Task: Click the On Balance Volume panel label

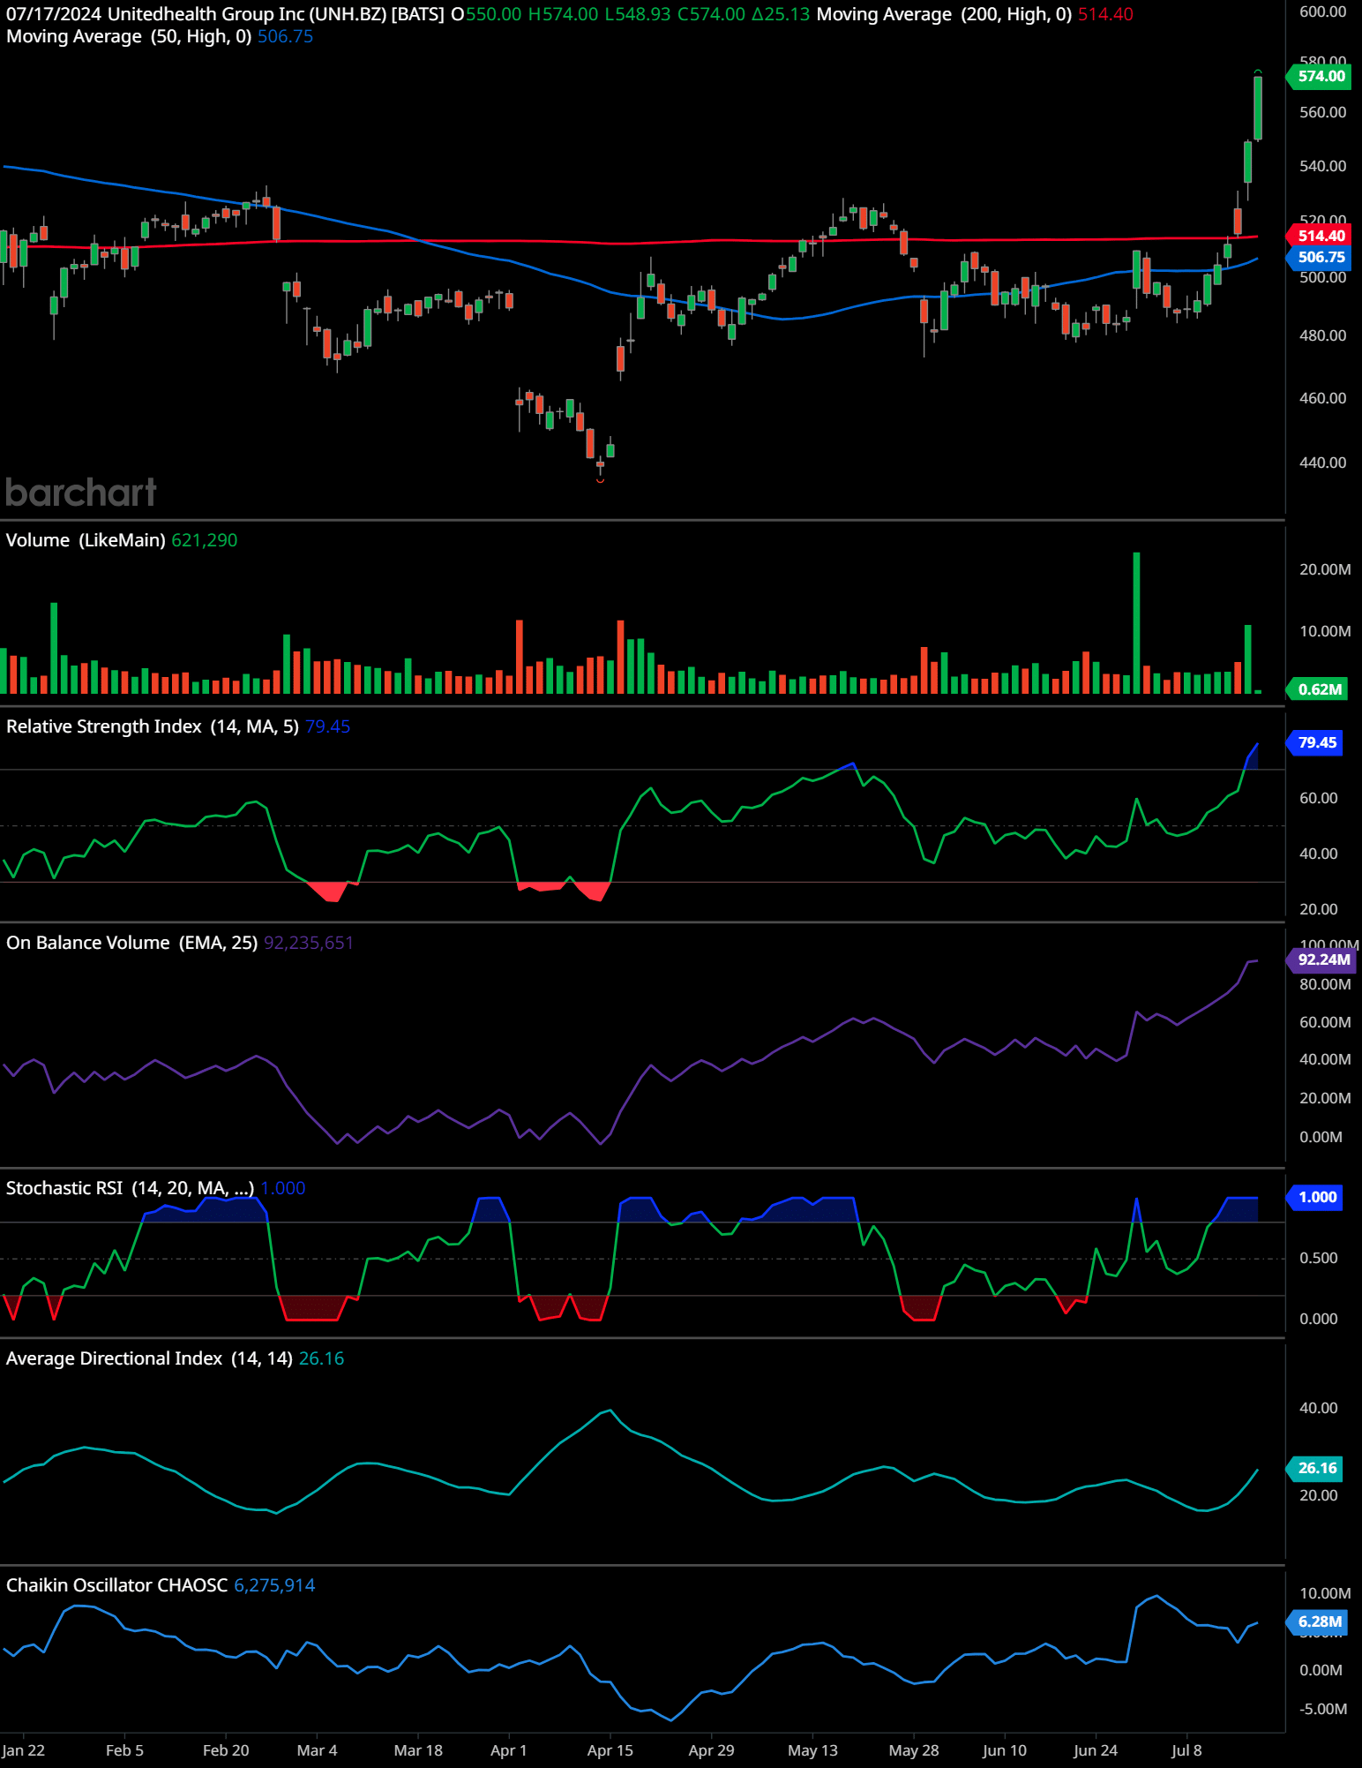Action: tap(131, 943)
